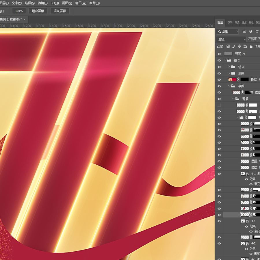
Task: Collapse the 组 2 group
Action: point(225,60)
